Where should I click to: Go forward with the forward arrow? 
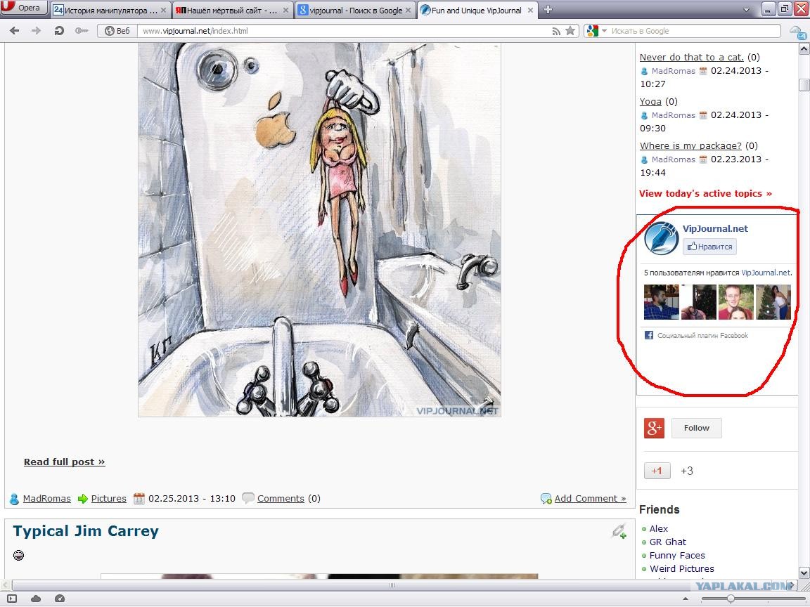(36, 31)
